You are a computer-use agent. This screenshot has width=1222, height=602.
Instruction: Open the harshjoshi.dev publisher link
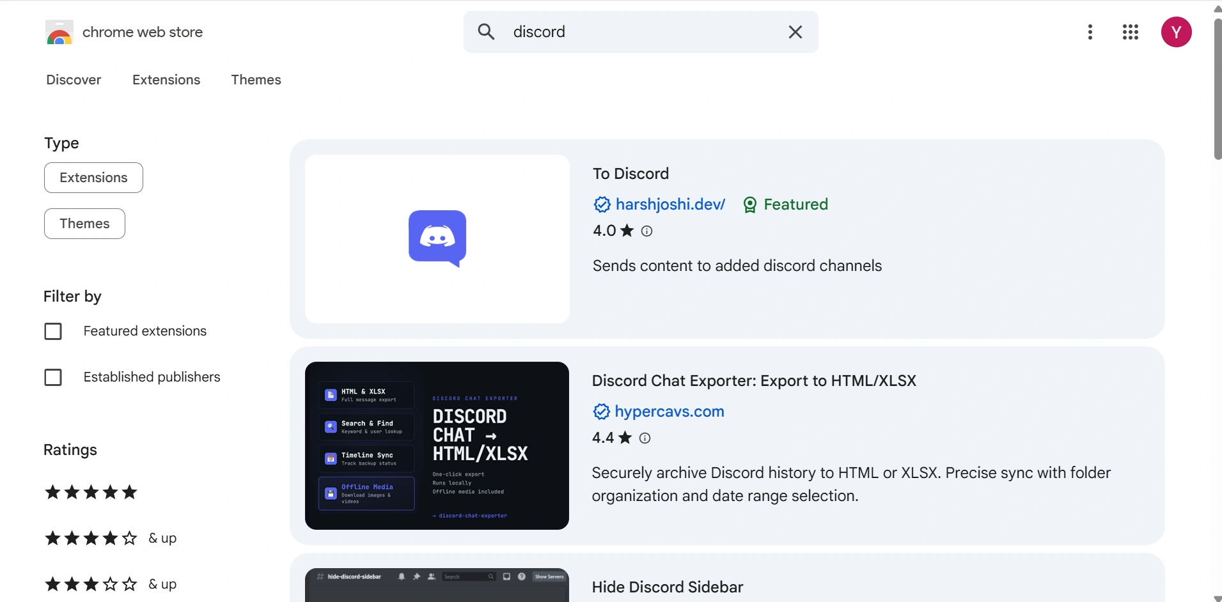671,205
